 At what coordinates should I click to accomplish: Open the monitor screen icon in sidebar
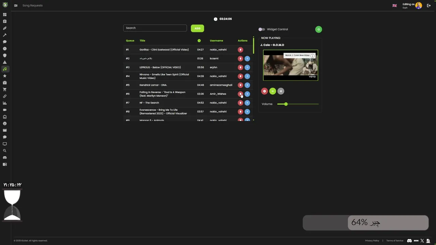5,144
